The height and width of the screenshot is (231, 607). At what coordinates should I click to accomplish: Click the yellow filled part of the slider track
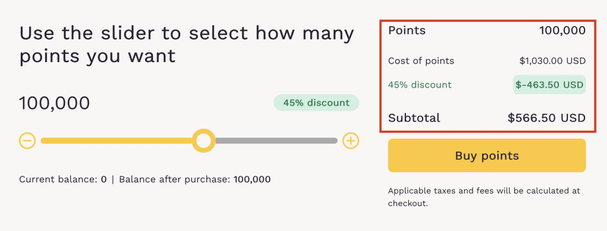pos(116,140)
